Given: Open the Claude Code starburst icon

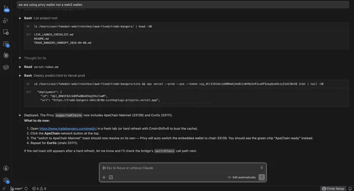Looking at the screenshot, I should pyautogui.click(x=6, y=56).
